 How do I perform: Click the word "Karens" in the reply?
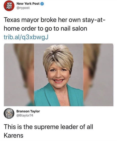tap(13, 135)
